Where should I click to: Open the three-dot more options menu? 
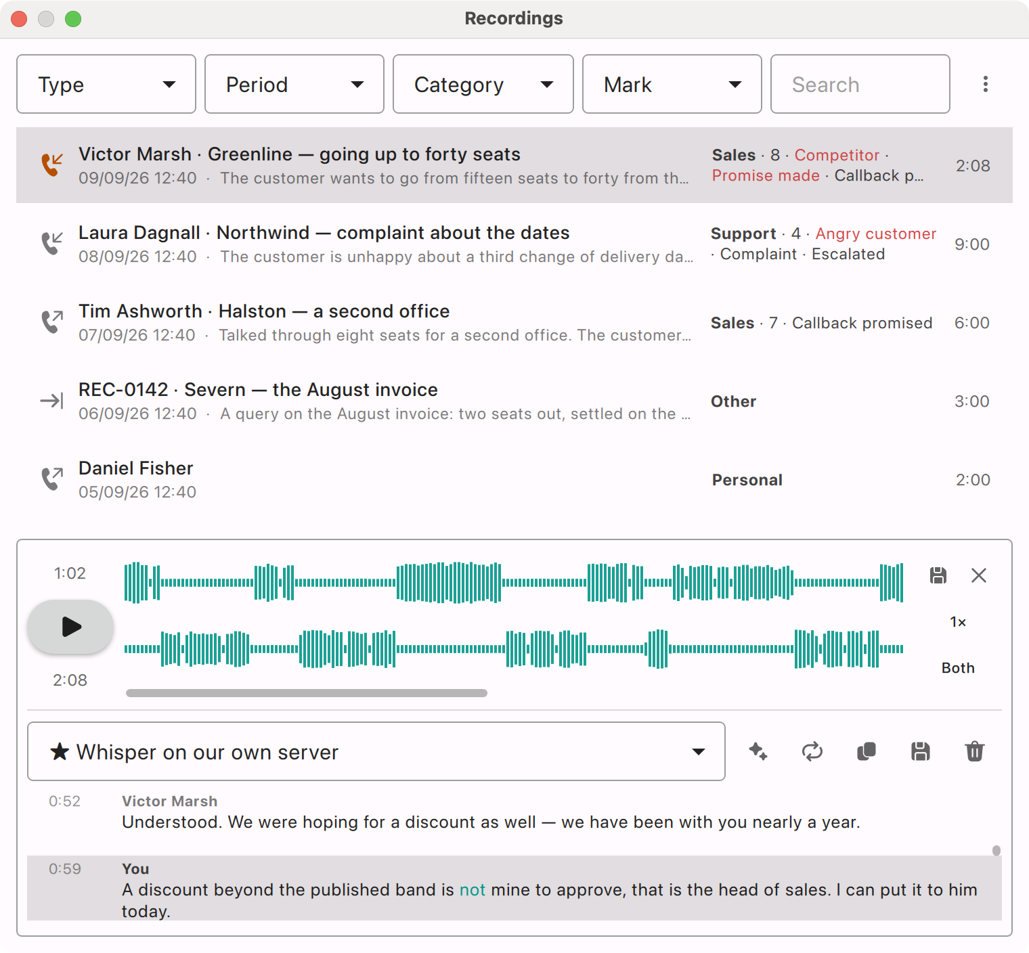point(986,84)
